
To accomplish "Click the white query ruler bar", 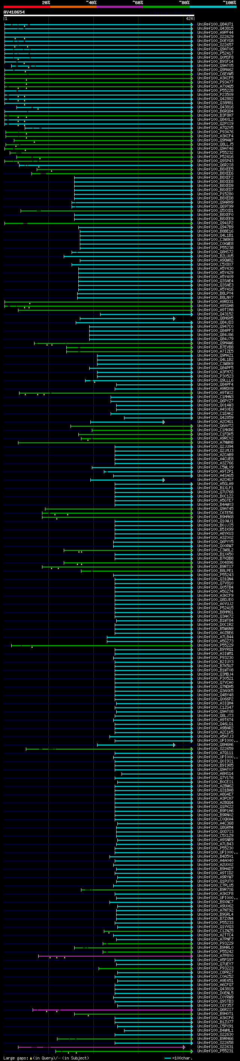I will (x=99, y=15).
